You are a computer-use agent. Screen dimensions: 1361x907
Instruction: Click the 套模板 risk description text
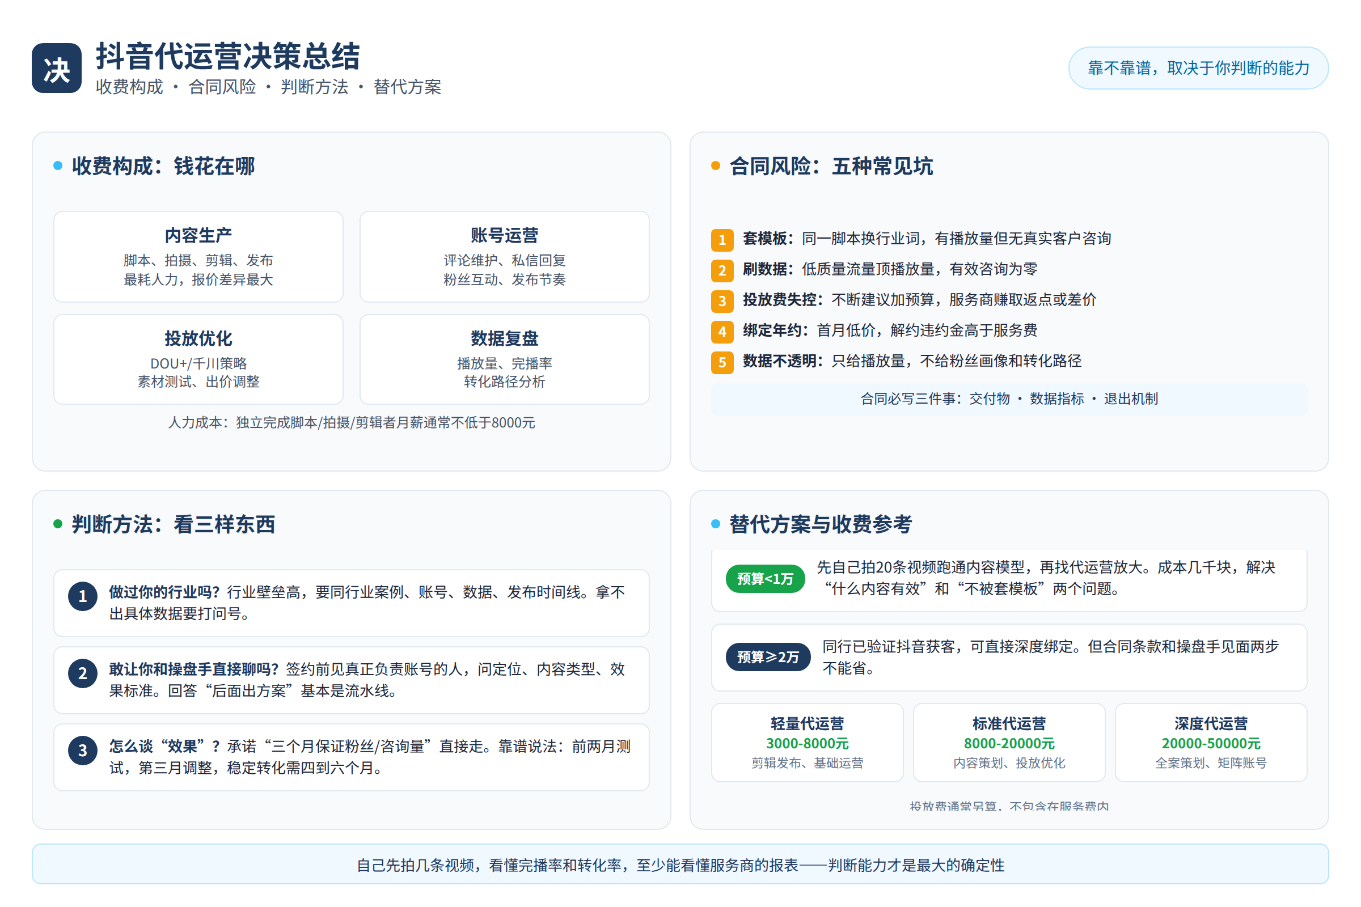[x=927, y=238]
